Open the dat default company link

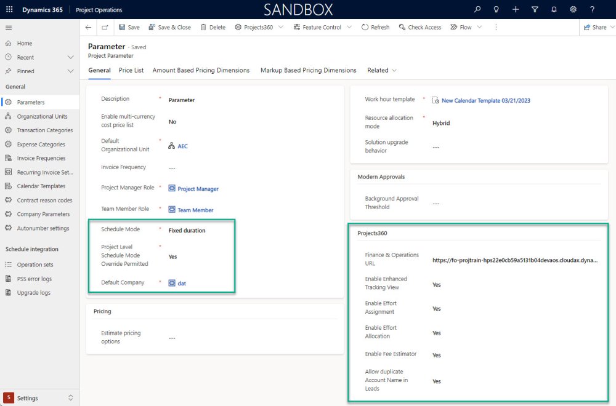coord(182,283)
